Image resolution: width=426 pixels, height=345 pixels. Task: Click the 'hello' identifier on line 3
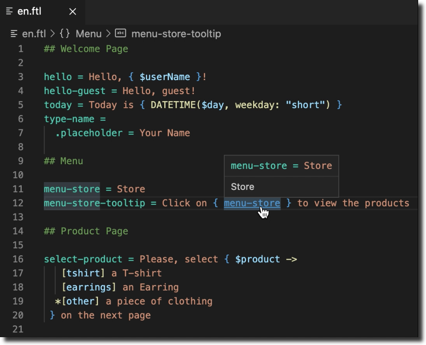click(58, 77)
